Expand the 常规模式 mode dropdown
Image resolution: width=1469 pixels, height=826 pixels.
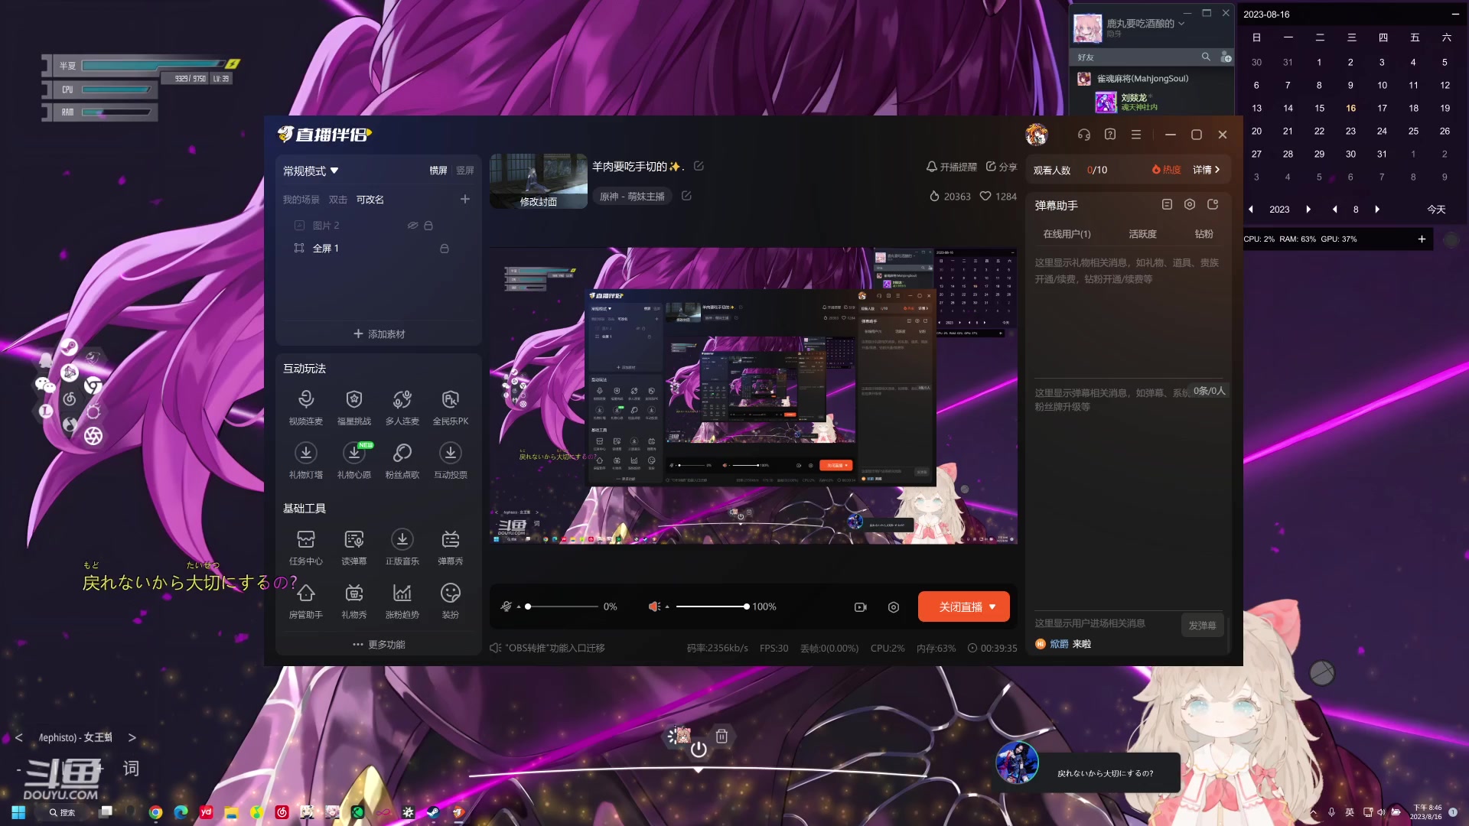pos(311,171)
